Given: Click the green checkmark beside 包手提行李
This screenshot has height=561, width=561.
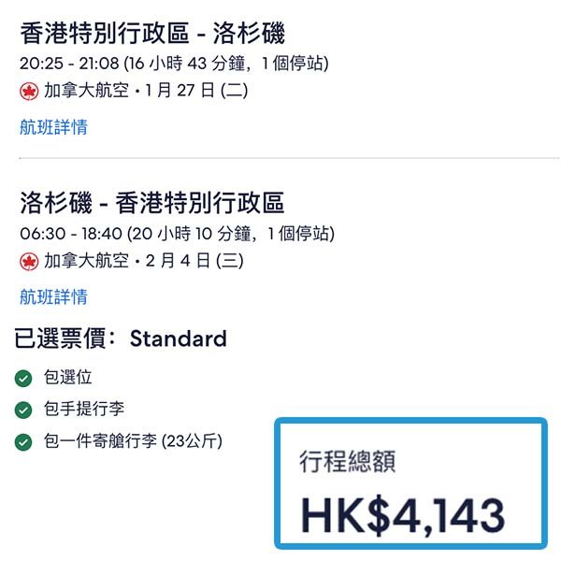Looking at the screenshot, I should [x=23, y=410].
